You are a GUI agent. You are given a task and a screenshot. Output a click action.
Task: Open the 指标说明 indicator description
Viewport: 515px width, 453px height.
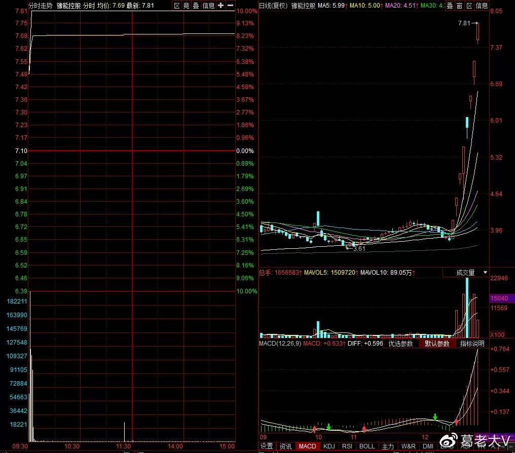472,344
